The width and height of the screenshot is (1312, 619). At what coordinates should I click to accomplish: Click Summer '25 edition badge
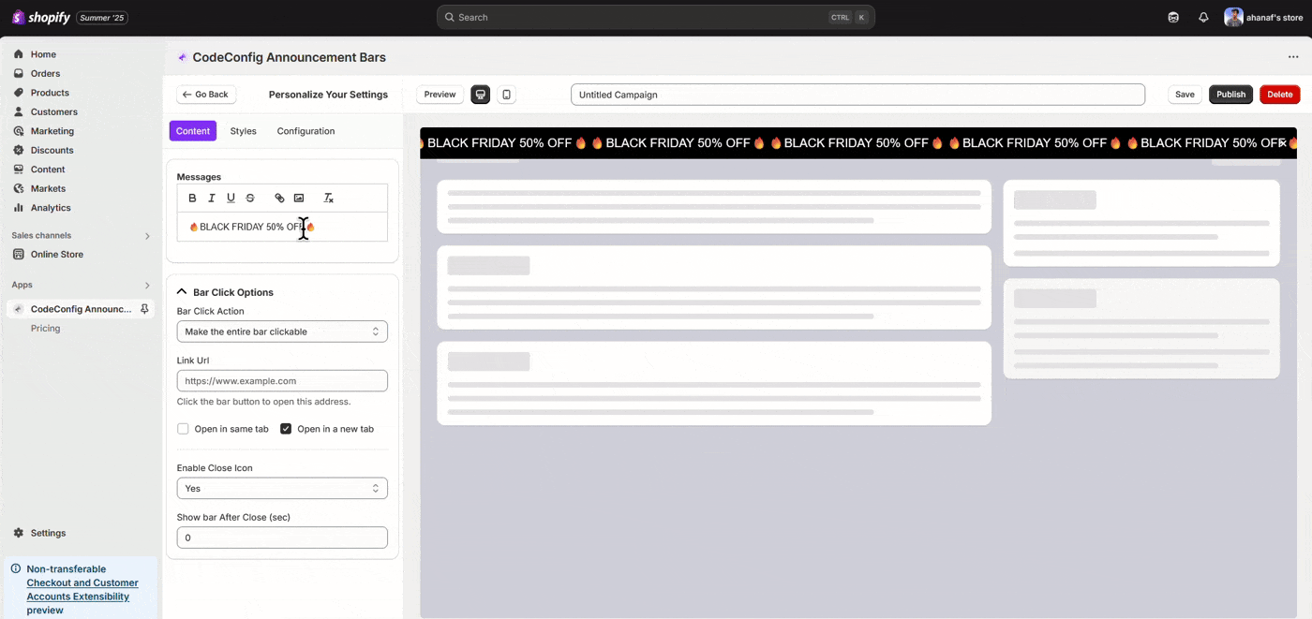pos(102,18)
